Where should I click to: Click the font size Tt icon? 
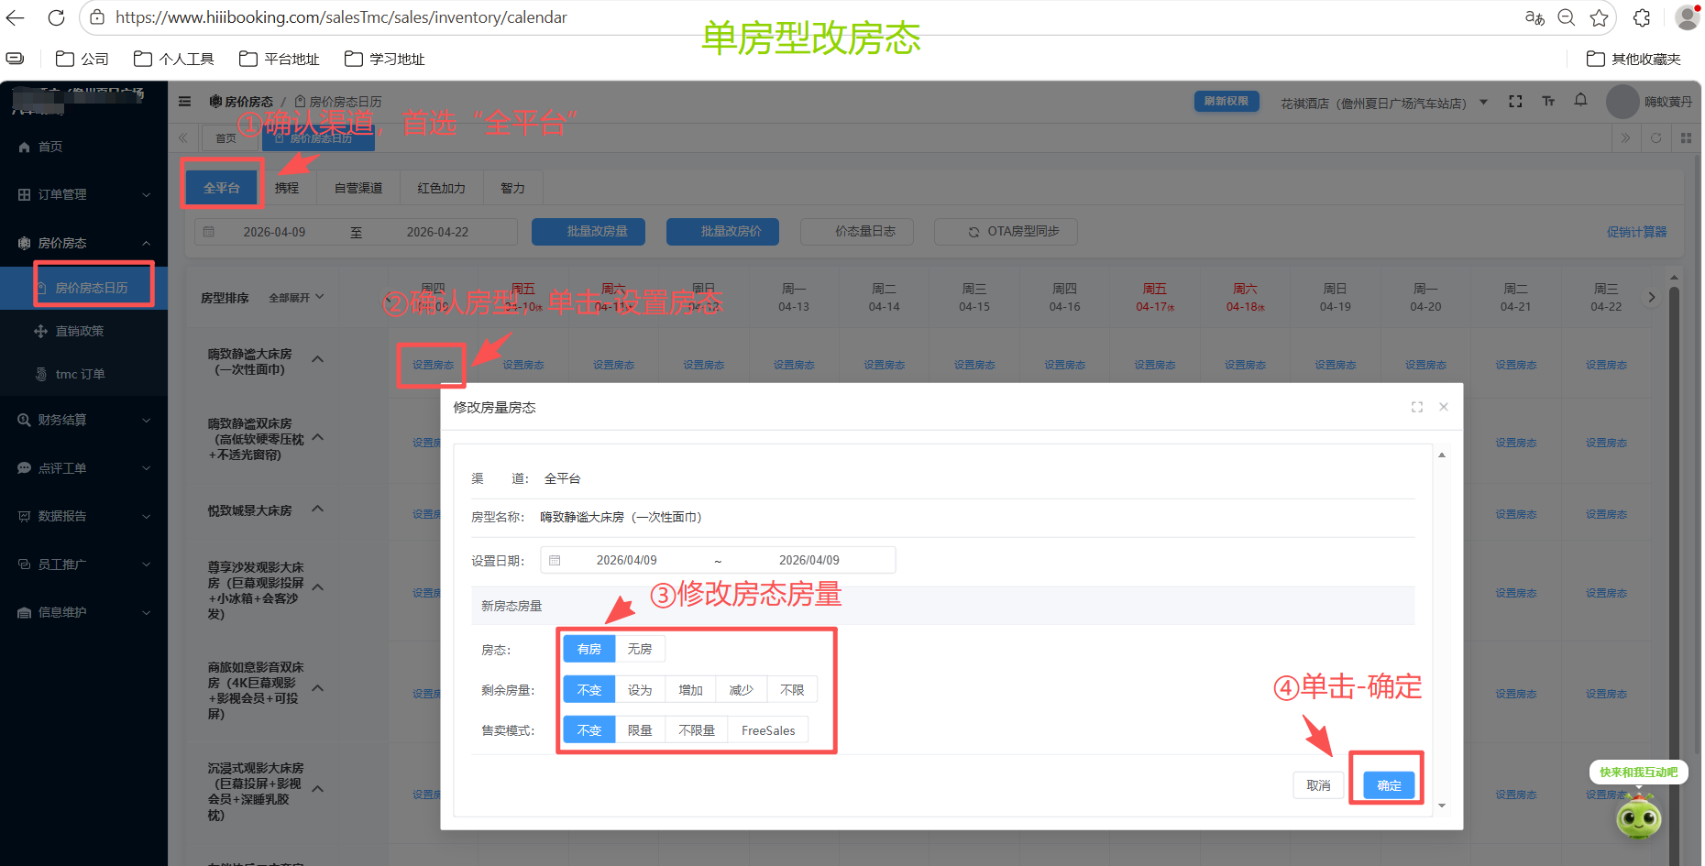[1547, 102]
